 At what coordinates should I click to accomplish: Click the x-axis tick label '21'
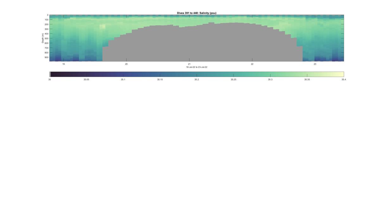tap(189, 64)
